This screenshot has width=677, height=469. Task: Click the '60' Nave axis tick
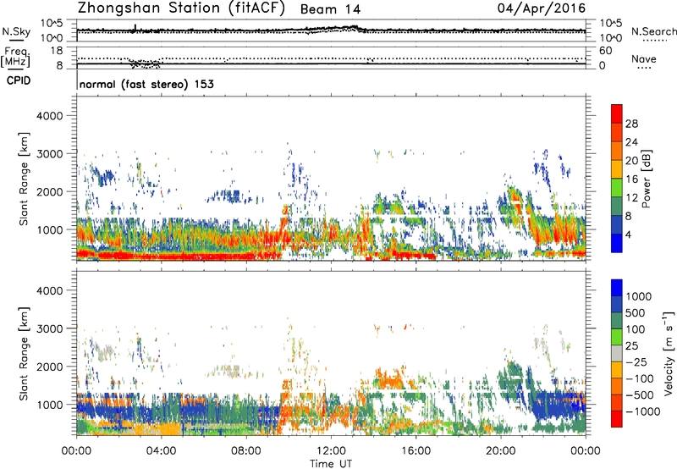coord(605,51)
